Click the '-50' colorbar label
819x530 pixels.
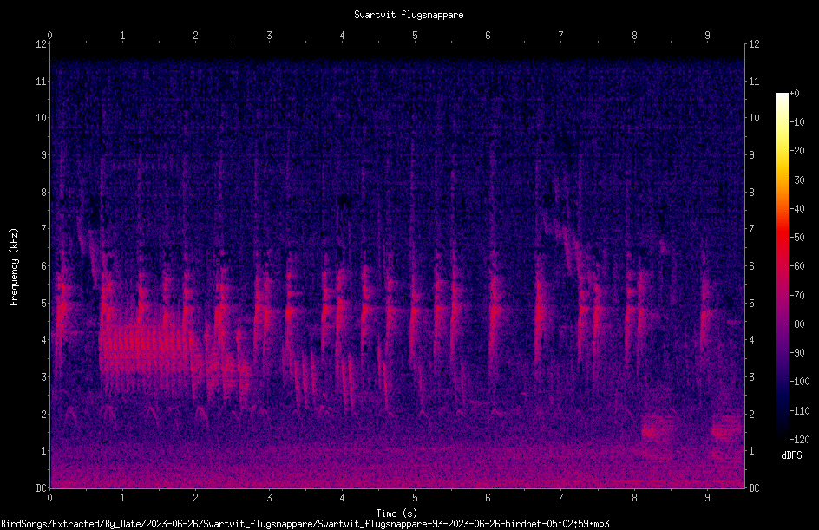tap(796, 238)
